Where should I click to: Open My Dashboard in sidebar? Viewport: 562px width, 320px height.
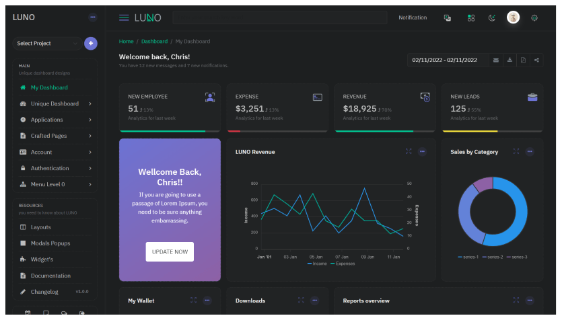[x=48, y=87]
